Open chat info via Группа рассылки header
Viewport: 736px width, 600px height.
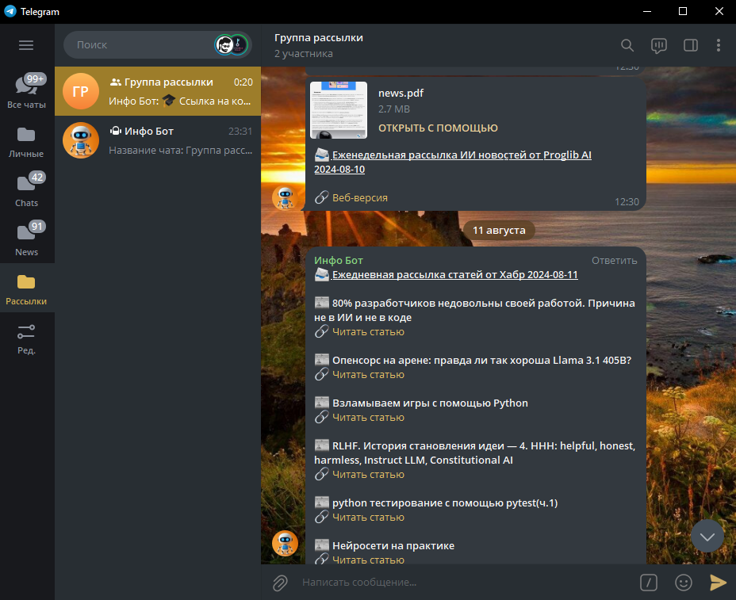(x=319, y=38)
